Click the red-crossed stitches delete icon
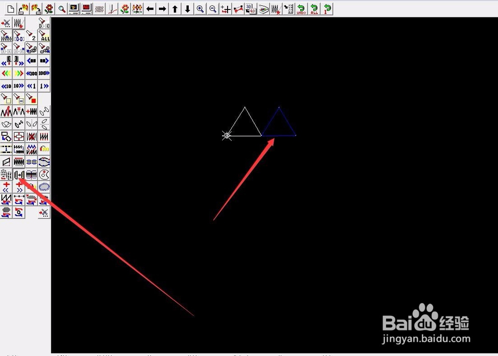 tap(31, 136)
